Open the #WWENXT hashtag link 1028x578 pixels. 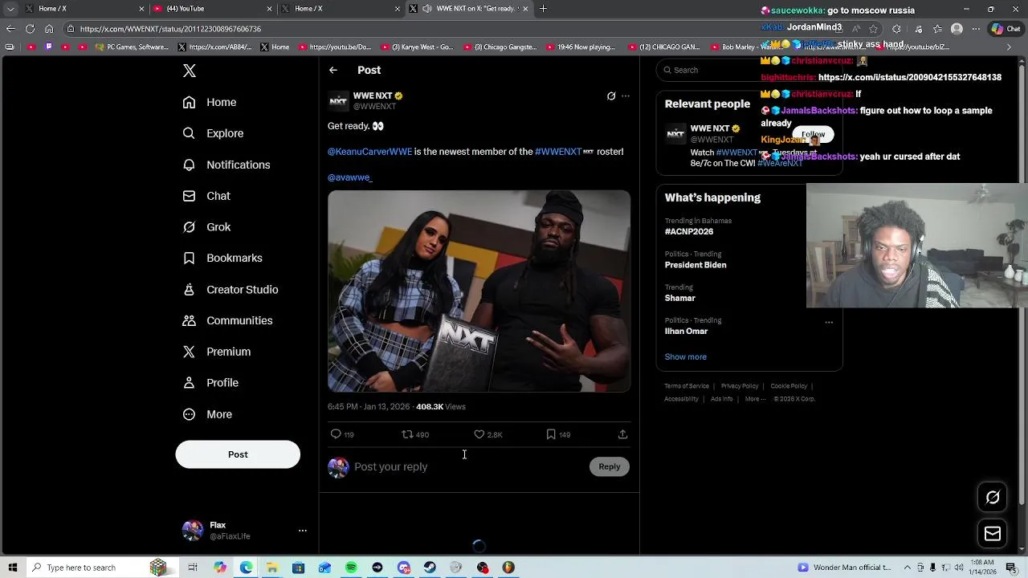click(558, 152)
